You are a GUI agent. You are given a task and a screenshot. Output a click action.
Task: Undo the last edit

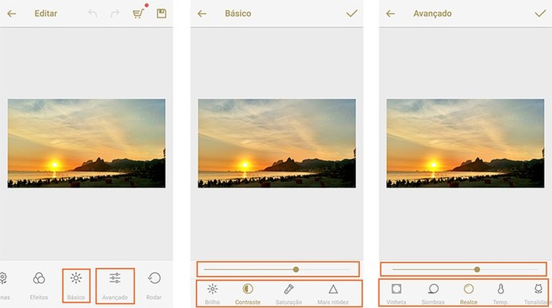click(93, 13)
